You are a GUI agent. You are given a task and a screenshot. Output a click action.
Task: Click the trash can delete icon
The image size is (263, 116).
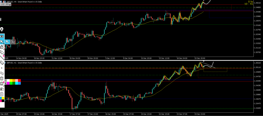point(2,78)
